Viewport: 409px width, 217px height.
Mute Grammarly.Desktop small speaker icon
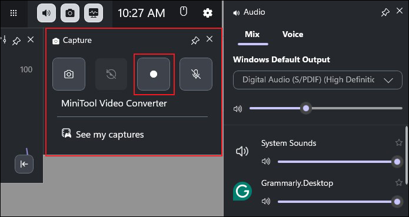click(x=266, y=201)
